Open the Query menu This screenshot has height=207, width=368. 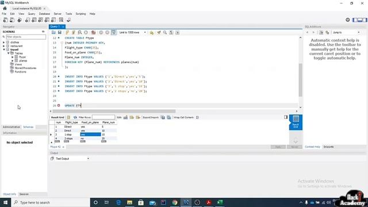(32, 14)
